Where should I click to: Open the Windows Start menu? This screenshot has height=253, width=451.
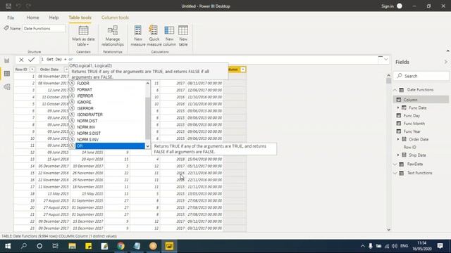pyautogui.click(x=8, y=246)
